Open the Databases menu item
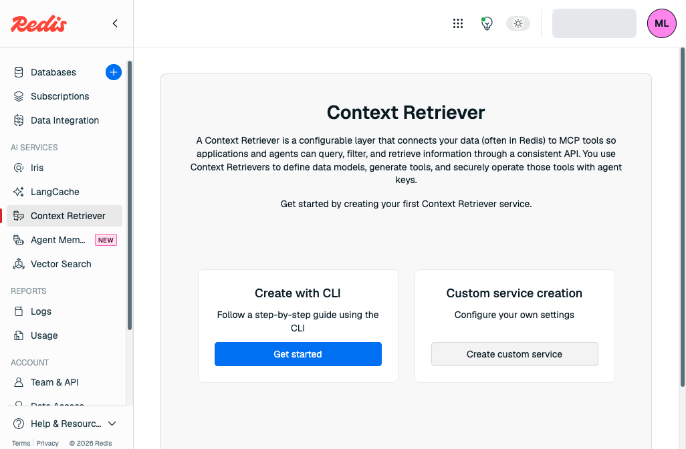Screen dimensions: 686x449 point(53,72)
